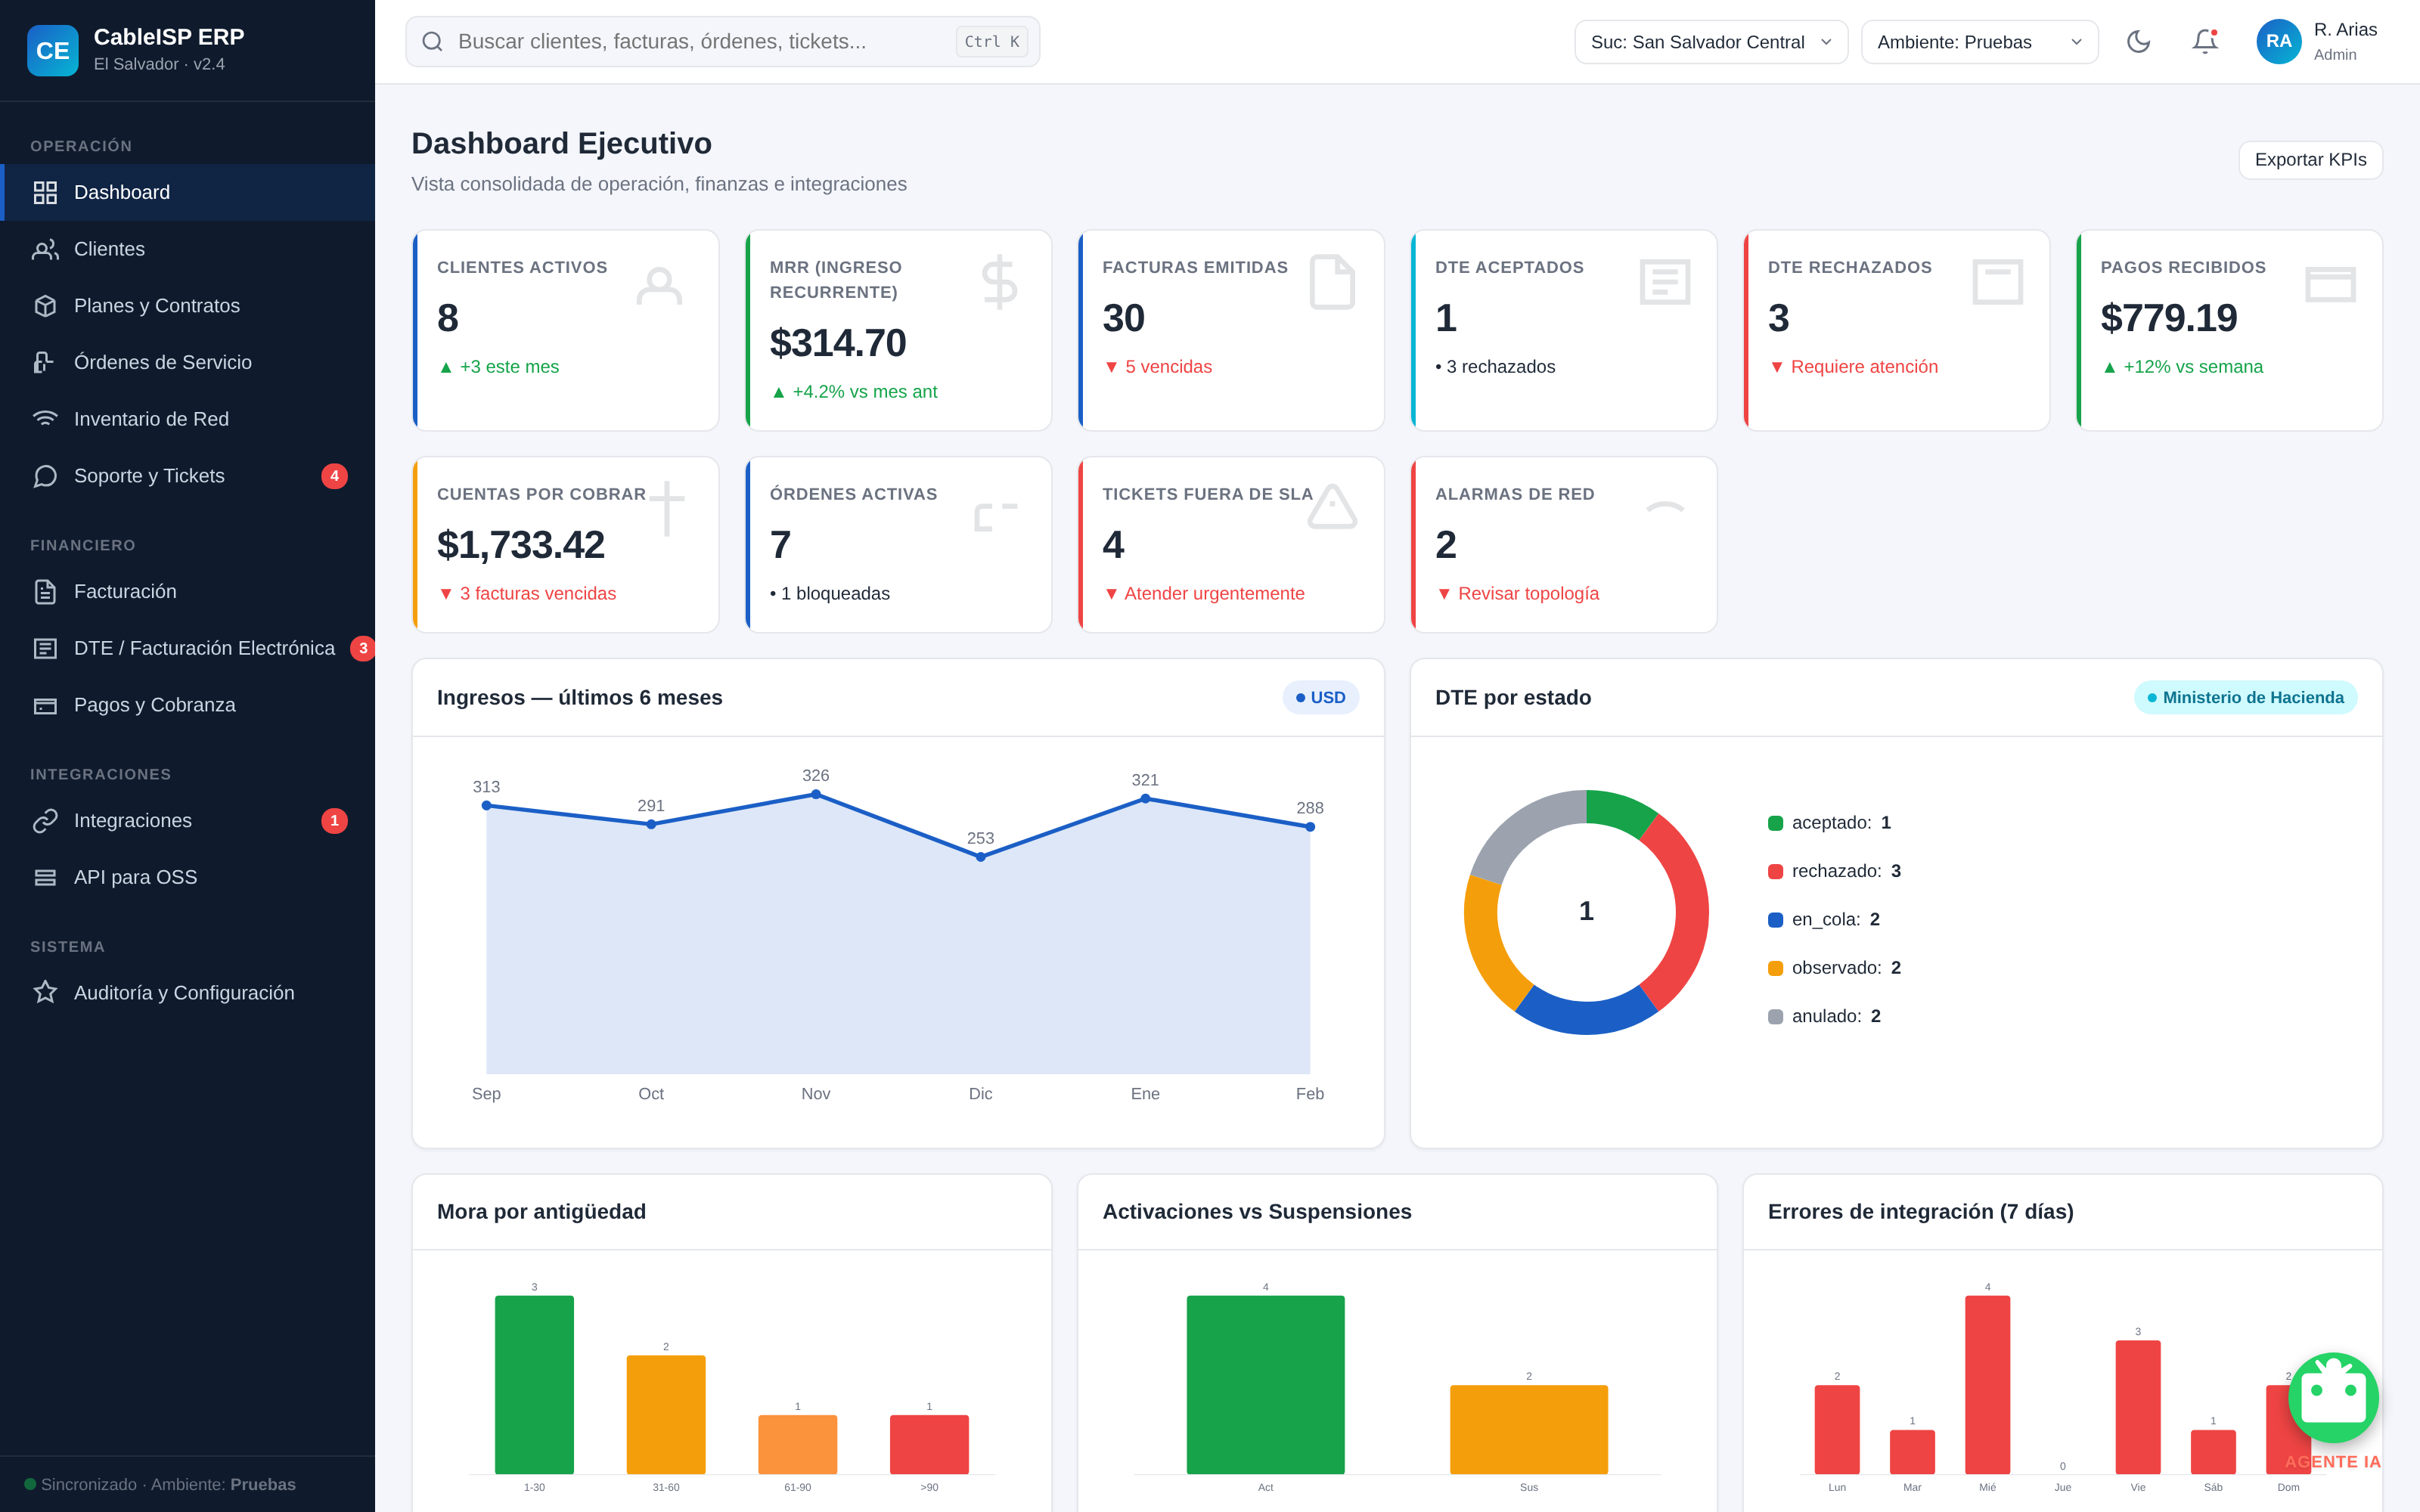Select Inventario de Red menu item
The height and width of the screenshot is (1512, 2420).
click(x=188, y=419)
